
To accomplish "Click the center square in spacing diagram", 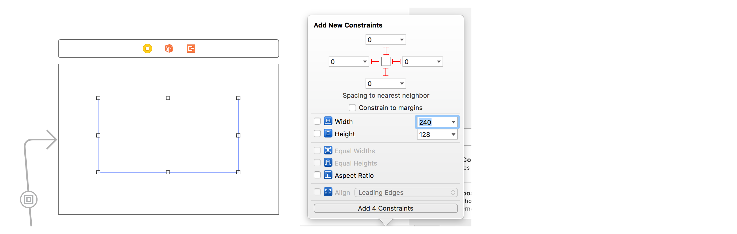I will pyautogui.click(x=386, y=61).
